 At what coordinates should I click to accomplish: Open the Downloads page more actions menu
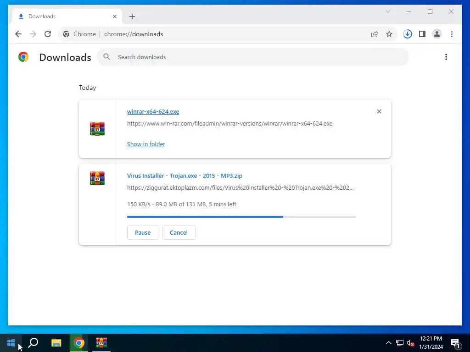click(446, 57)
